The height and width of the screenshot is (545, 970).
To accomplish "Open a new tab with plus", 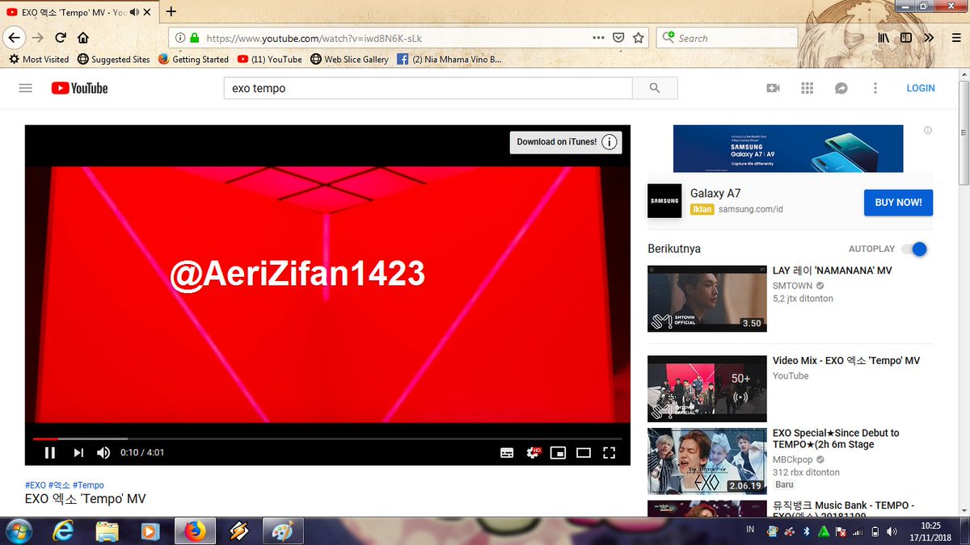I will click(171, 12).
